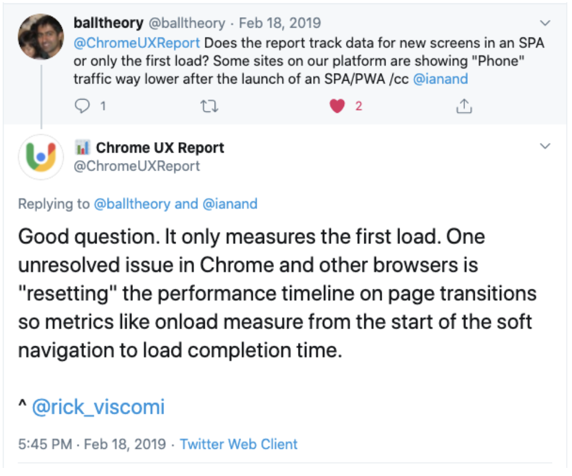Click @balltheory in the Replying to line
The width and height of the screenshot is (572, 476).
132,204
